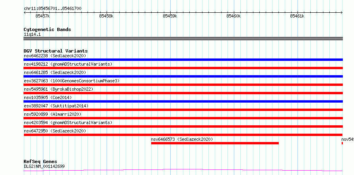Click the 85458k ruler tick label
The height and width of the screenshot is (175, 354).
pyautogui.click(x=106, y=16)
